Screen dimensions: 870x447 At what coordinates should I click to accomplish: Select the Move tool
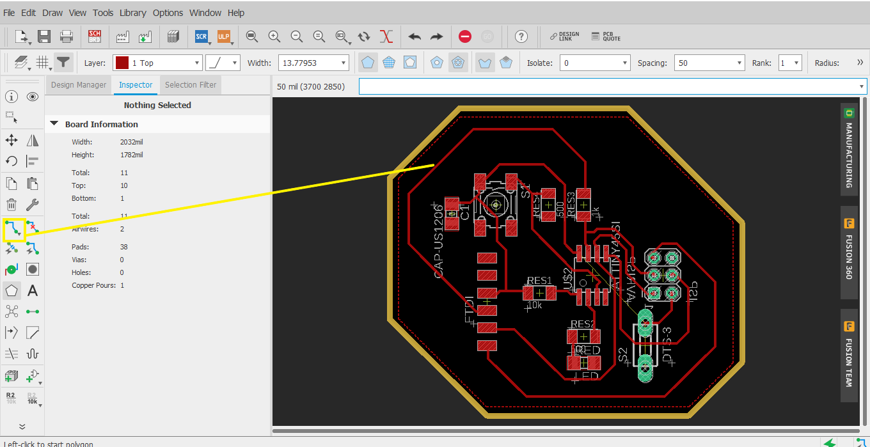(x=12, y=140)
